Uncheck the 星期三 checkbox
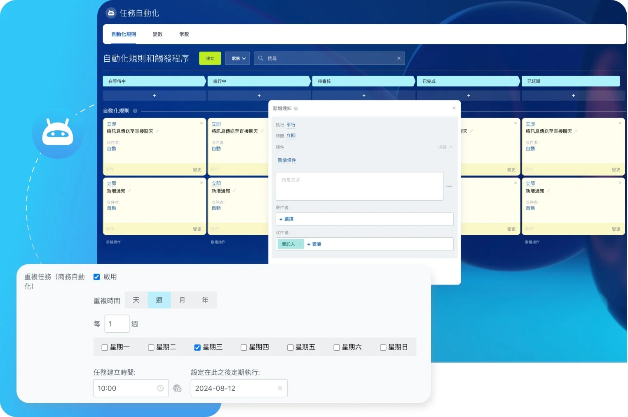 [x=198, y=347]
